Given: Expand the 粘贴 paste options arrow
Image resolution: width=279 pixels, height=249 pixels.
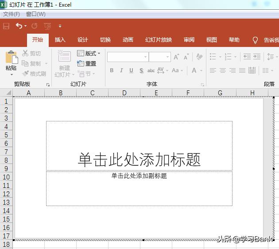Looking at the screenshot, I should 12,74.
